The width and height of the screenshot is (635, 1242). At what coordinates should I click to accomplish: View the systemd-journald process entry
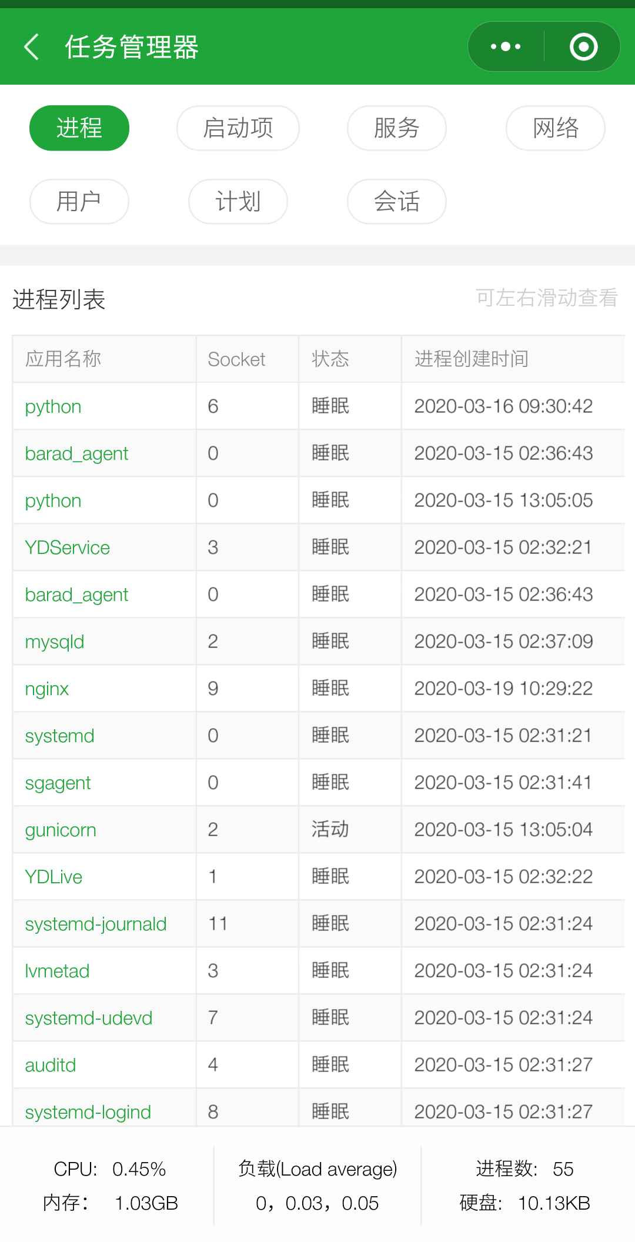point(95,924)
